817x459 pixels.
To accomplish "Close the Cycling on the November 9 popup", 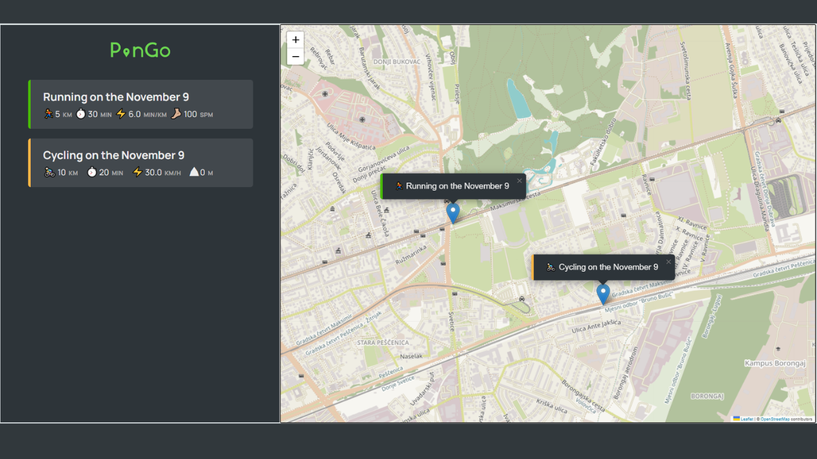I will click(x=669, y=261).
